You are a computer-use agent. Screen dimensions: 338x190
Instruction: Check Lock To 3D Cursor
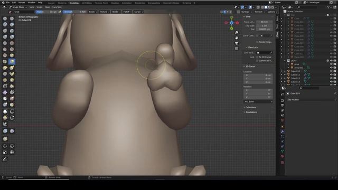(x=257, y=57)
